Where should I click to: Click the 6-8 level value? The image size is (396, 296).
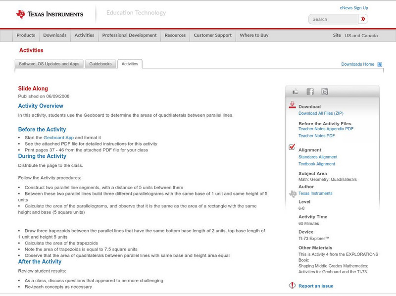[301, 208]
